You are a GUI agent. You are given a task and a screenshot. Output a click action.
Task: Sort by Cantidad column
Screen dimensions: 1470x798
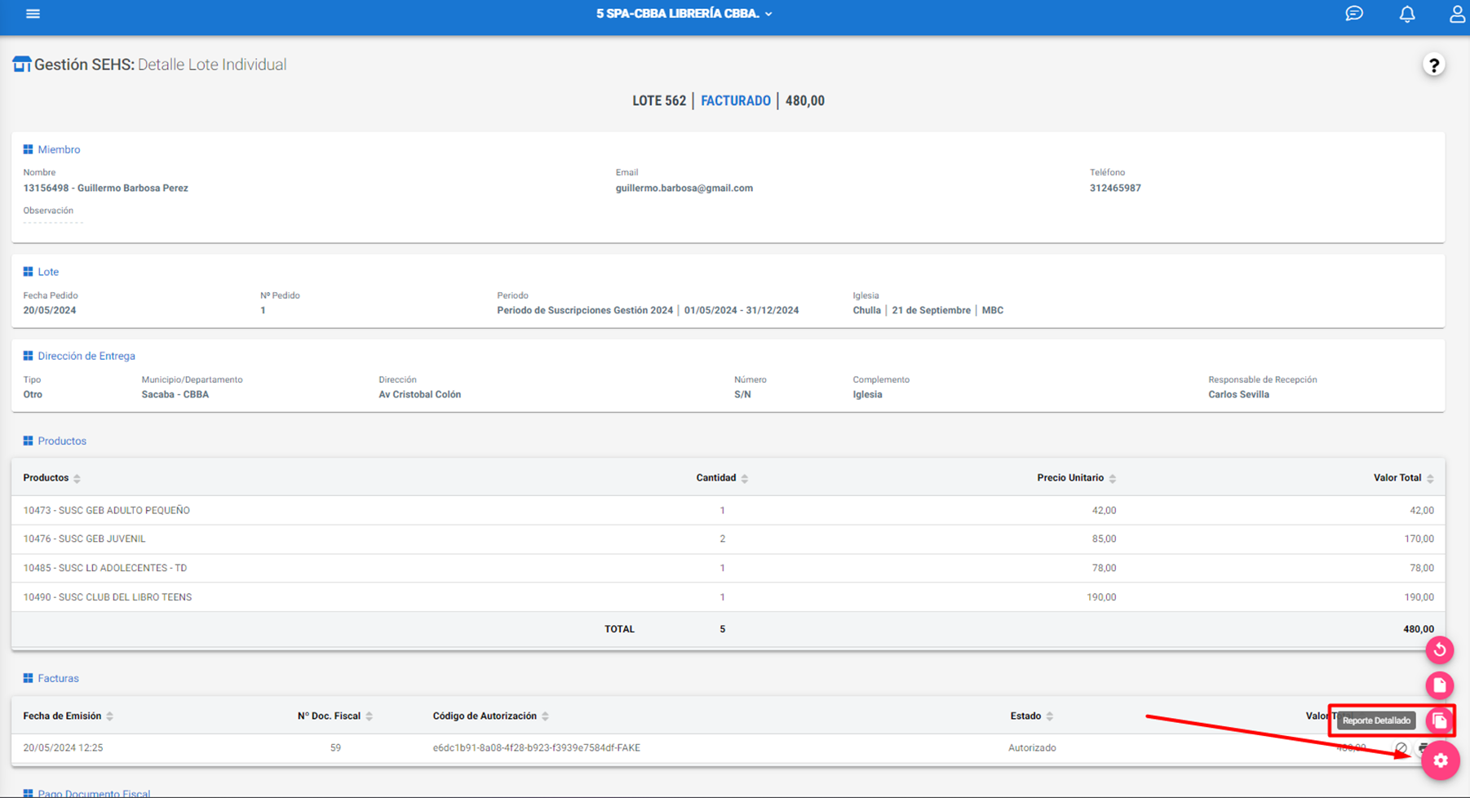pyautogui.click(x=722, y=478)
